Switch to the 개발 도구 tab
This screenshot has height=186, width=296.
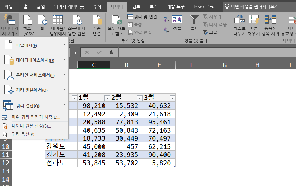[x=175, y=6]
